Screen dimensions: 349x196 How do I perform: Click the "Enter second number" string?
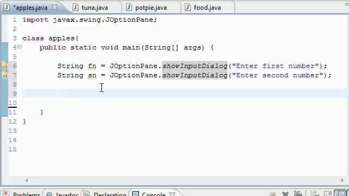click(278, 75)
